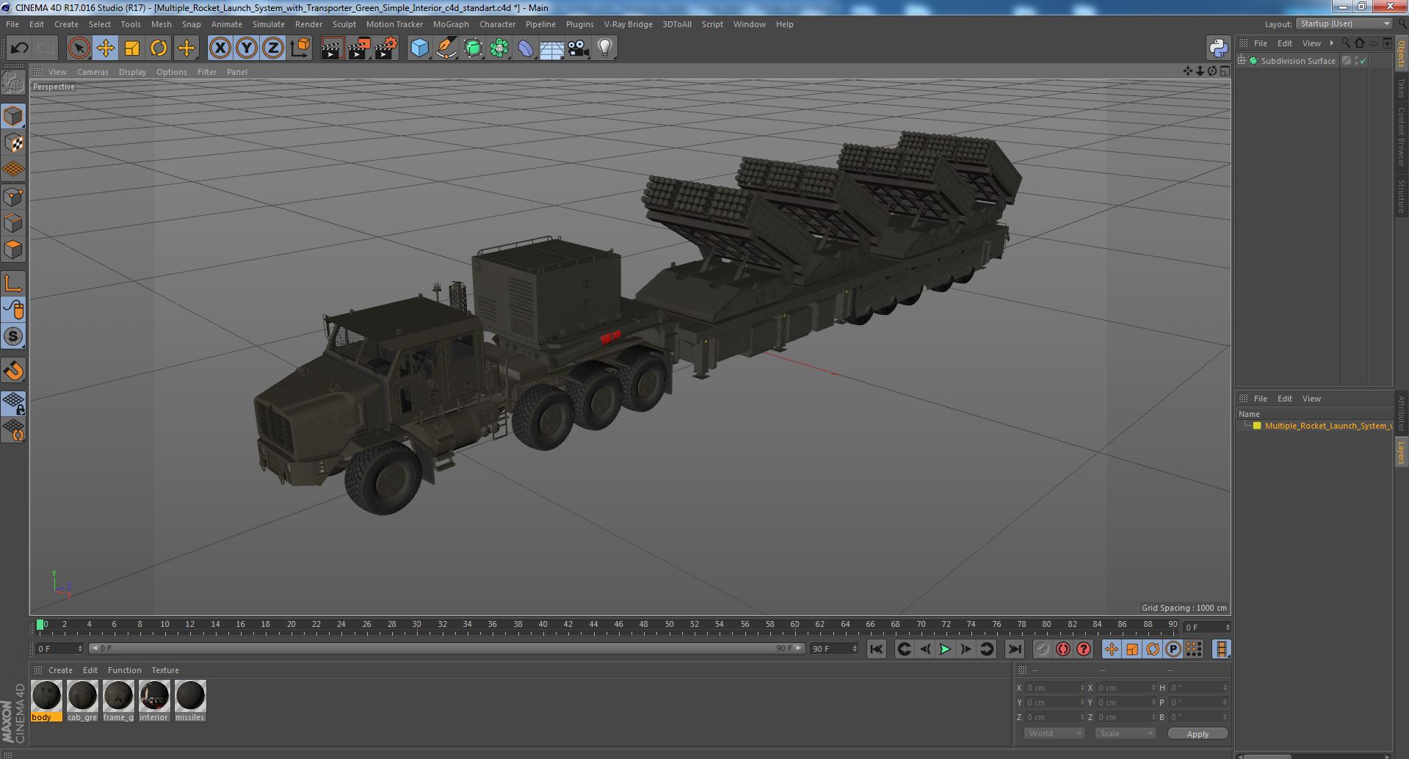The height and width of the screenshot is (759, 1409).
Task: Open the Layout dropdown Startup (User)
Action: click(x=1344, y=24)
